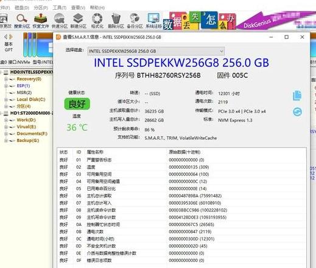Viewport: 316px width, 268px height.
Task: Select the 07 主机总计写入 attribute row
Action: pos(181,203)
